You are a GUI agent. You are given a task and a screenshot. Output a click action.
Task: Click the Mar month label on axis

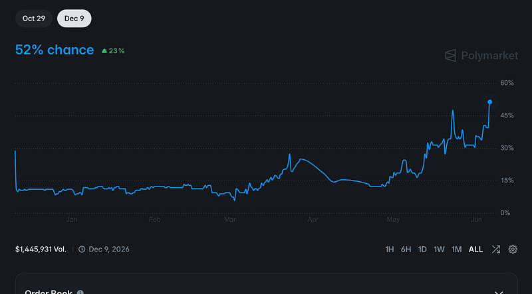(230, 220)
